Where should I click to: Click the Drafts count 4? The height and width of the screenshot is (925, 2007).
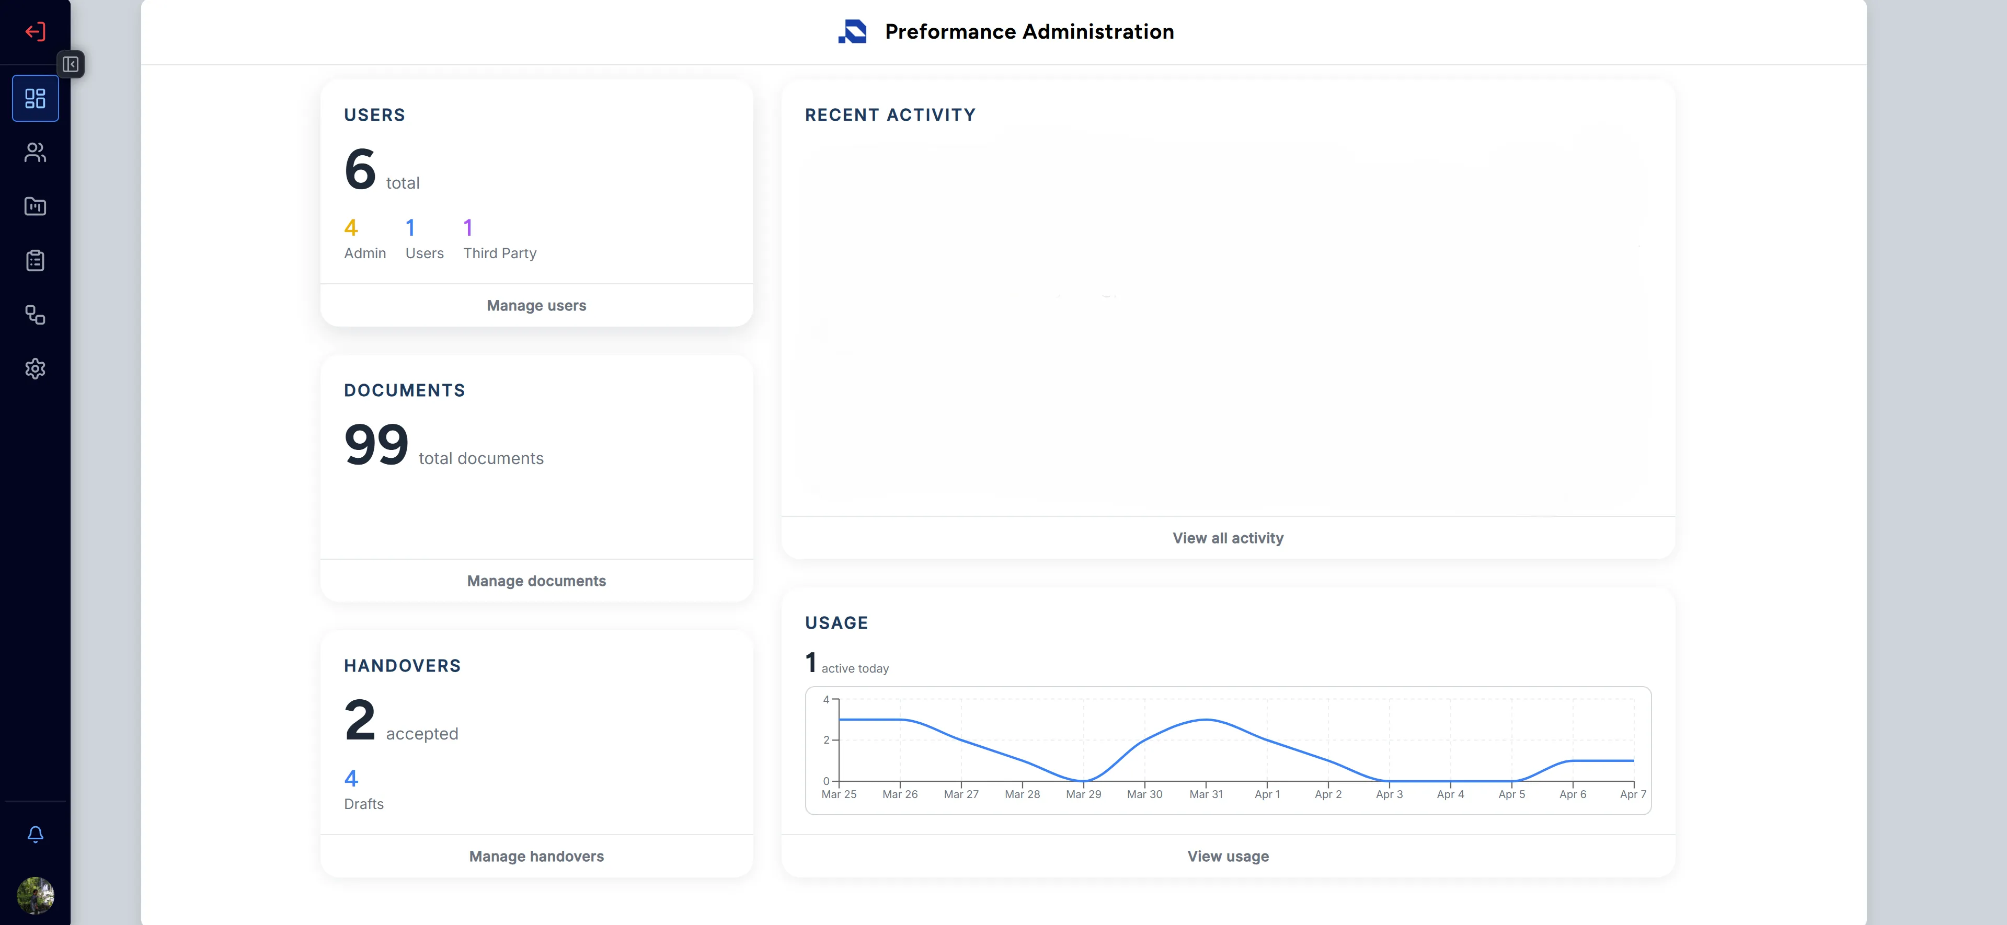tap(351, 778)
